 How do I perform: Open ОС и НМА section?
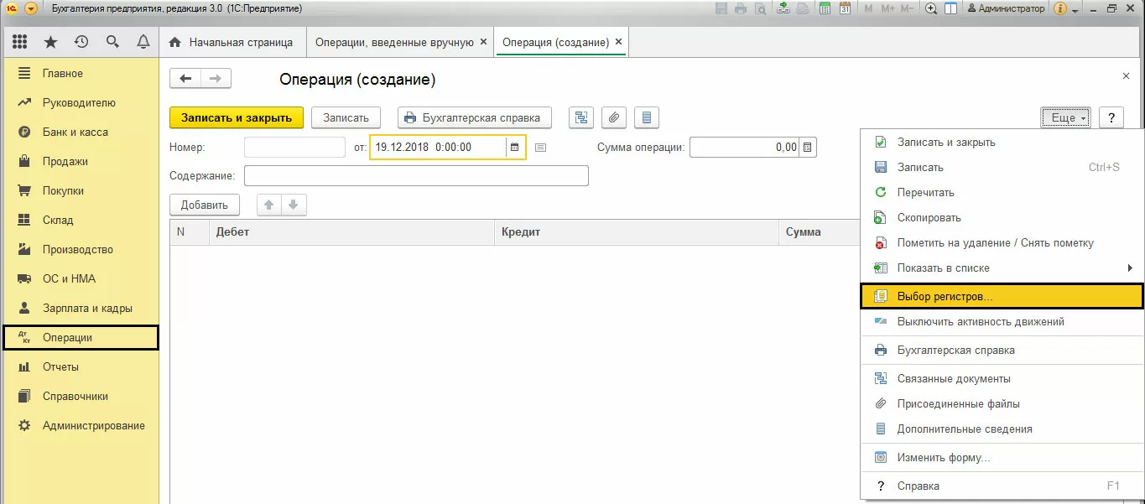pyautogui.click(x=80, y=279)
